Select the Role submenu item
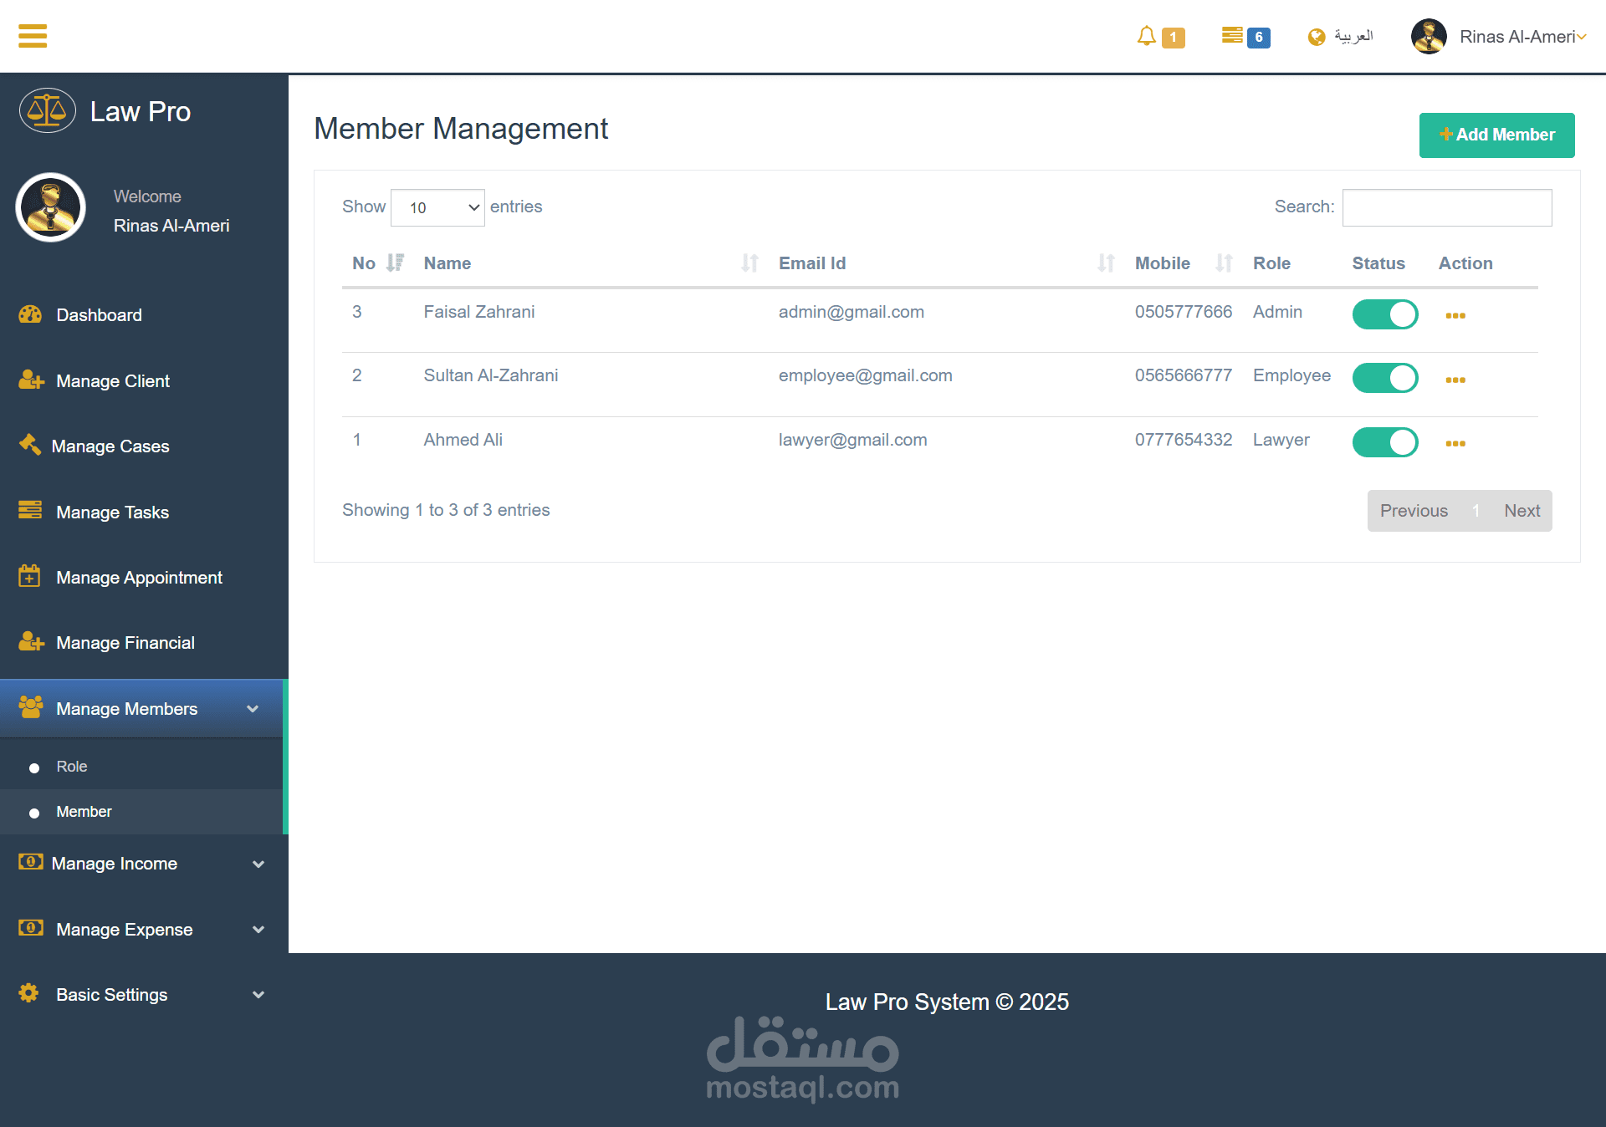The width and height of the screenshot is (1606, 1127). coord(72,767)
